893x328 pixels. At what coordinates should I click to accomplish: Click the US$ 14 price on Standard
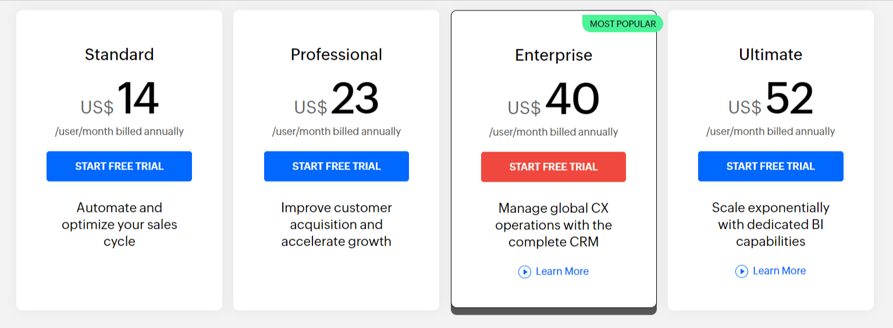[119, 99]
